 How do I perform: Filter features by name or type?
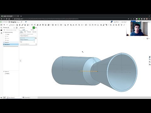(x=12, y=30)
